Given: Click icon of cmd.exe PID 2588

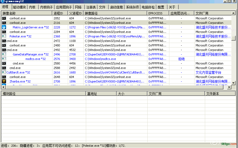Looking at the screenshot, I should pos(4,68).
